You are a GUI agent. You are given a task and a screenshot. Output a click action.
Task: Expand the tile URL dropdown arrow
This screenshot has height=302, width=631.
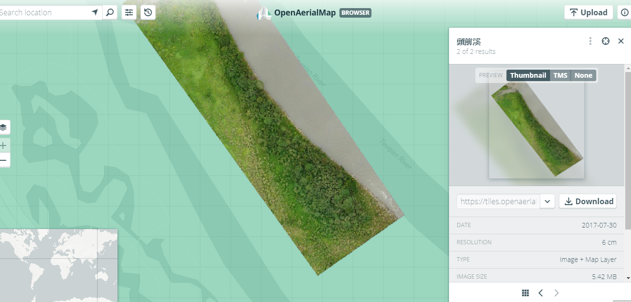(x=547, y=201)
